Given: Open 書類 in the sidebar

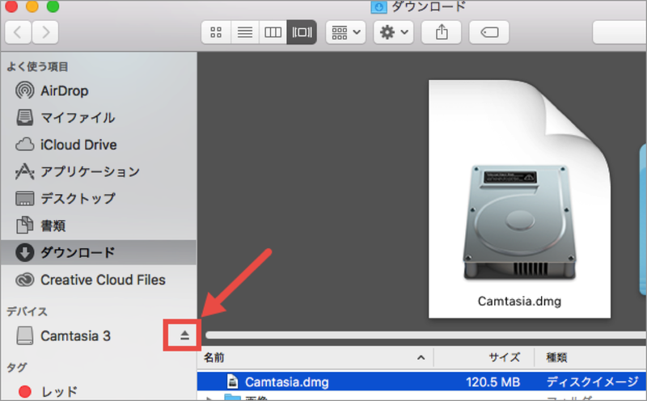Looking at the screenshot, I should [98, 226].
